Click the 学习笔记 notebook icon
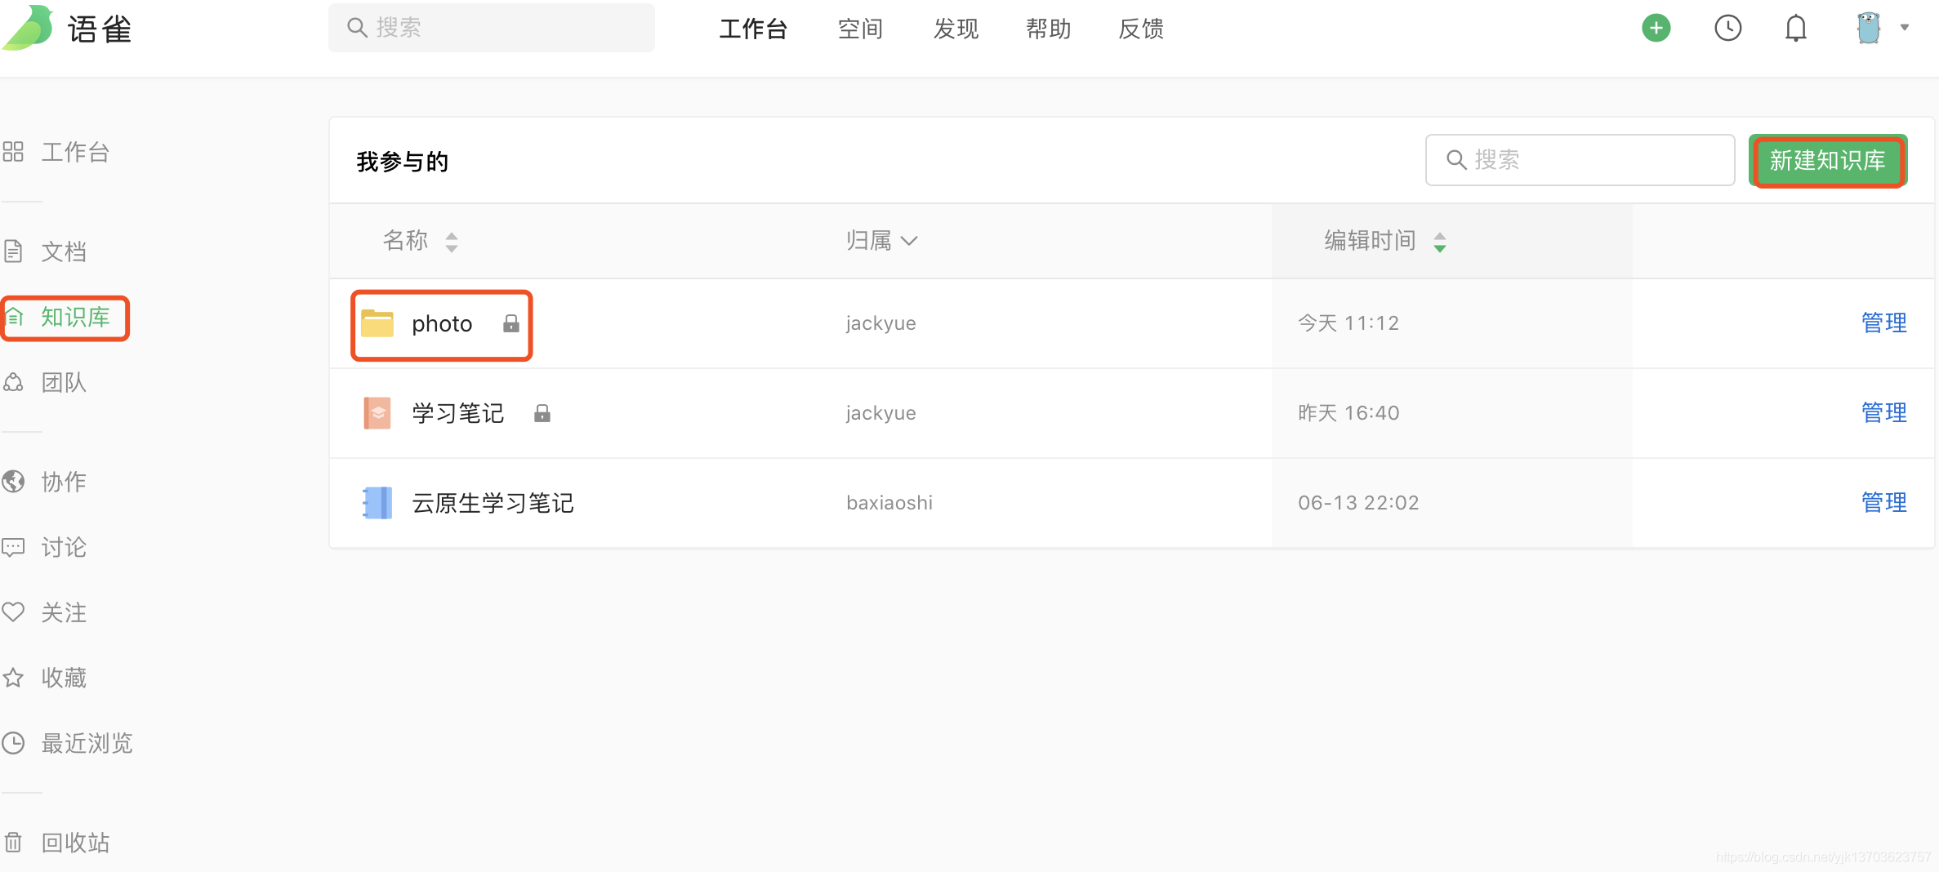Image resolution: width=1939 pixels, height=872 pixels. click(x=377, y=413)
